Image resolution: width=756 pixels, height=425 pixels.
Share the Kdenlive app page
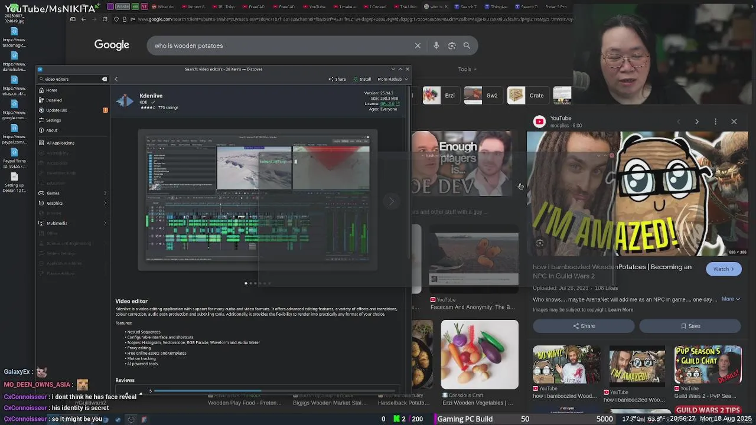click(337, 79)
